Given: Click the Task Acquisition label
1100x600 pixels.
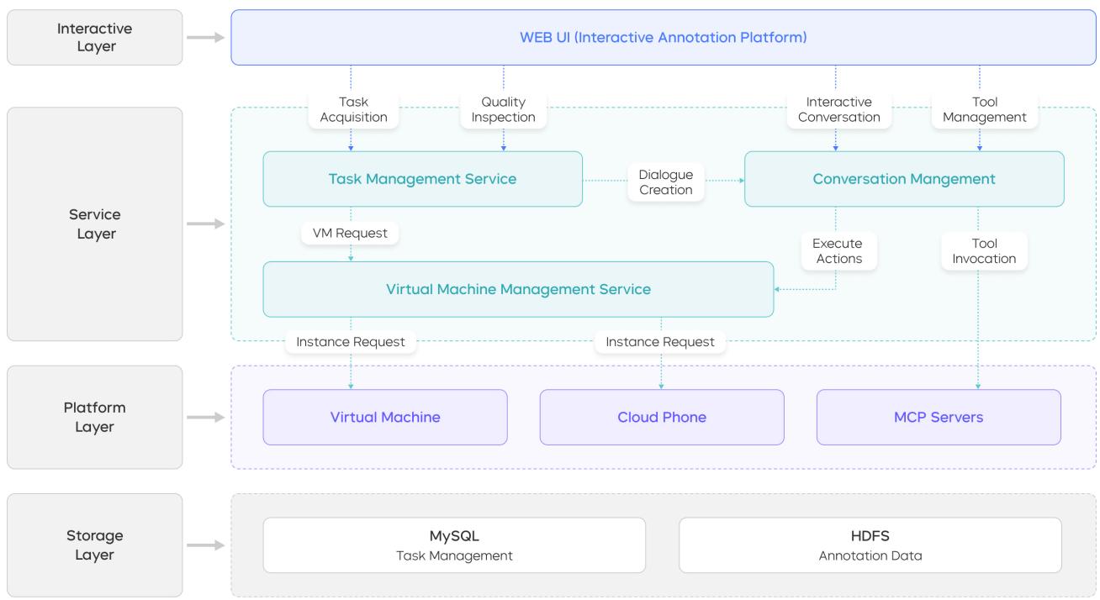Looking at the screenshot, I should [x=353, y=110].
